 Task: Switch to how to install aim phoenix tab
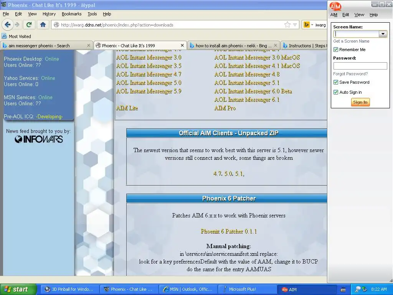click(x=233, y=45)
